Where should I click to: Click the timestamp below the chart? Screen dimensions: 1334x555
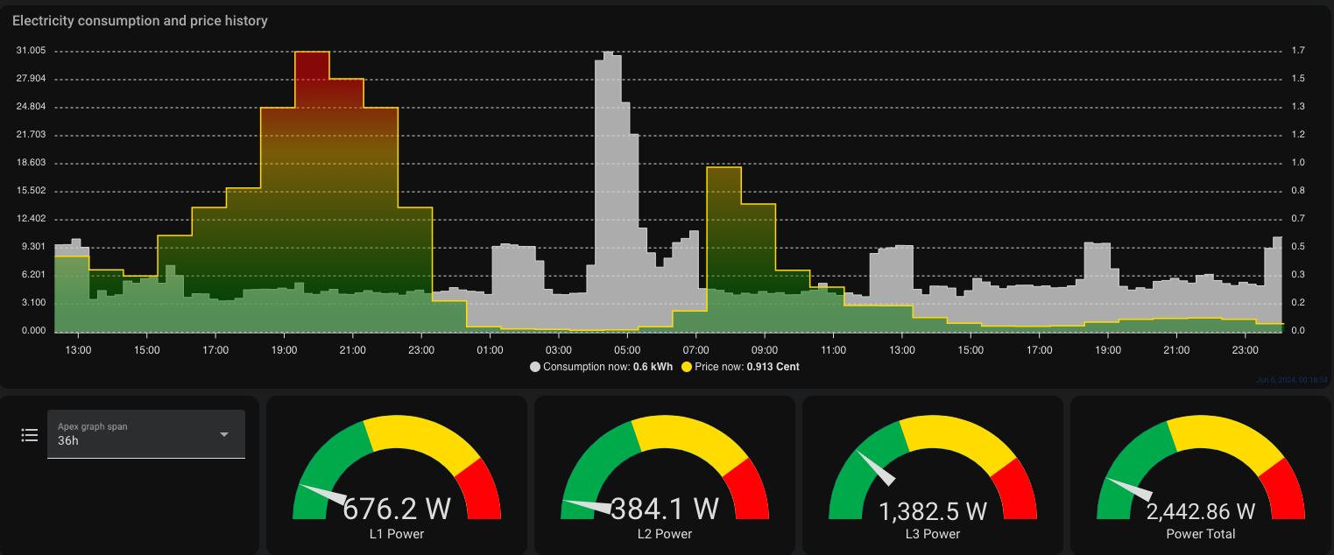[x=1293, y=381]
